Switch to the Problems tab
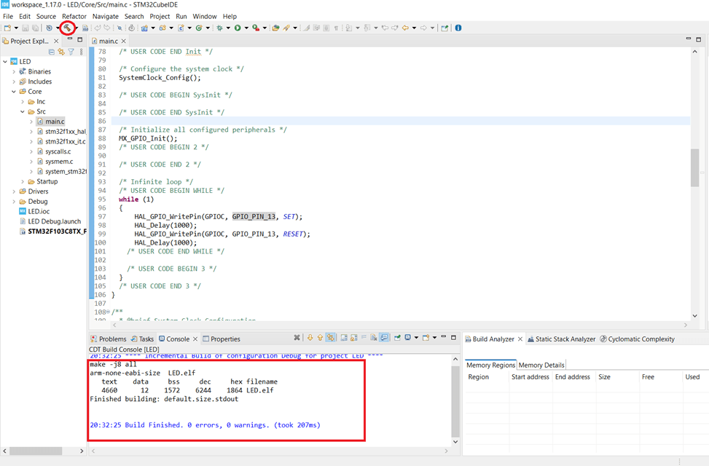 [112, 339]
